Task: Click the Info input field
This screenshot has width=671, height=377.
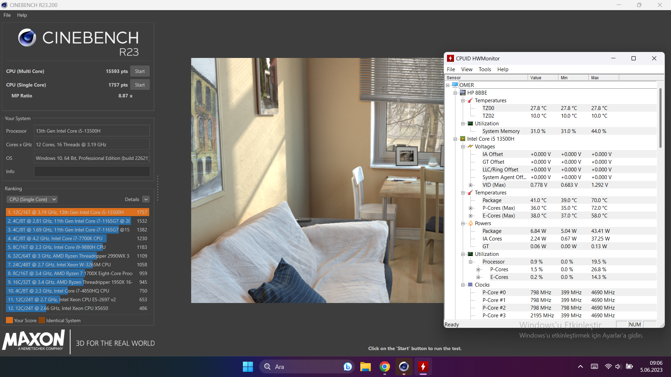Action: 92,171
